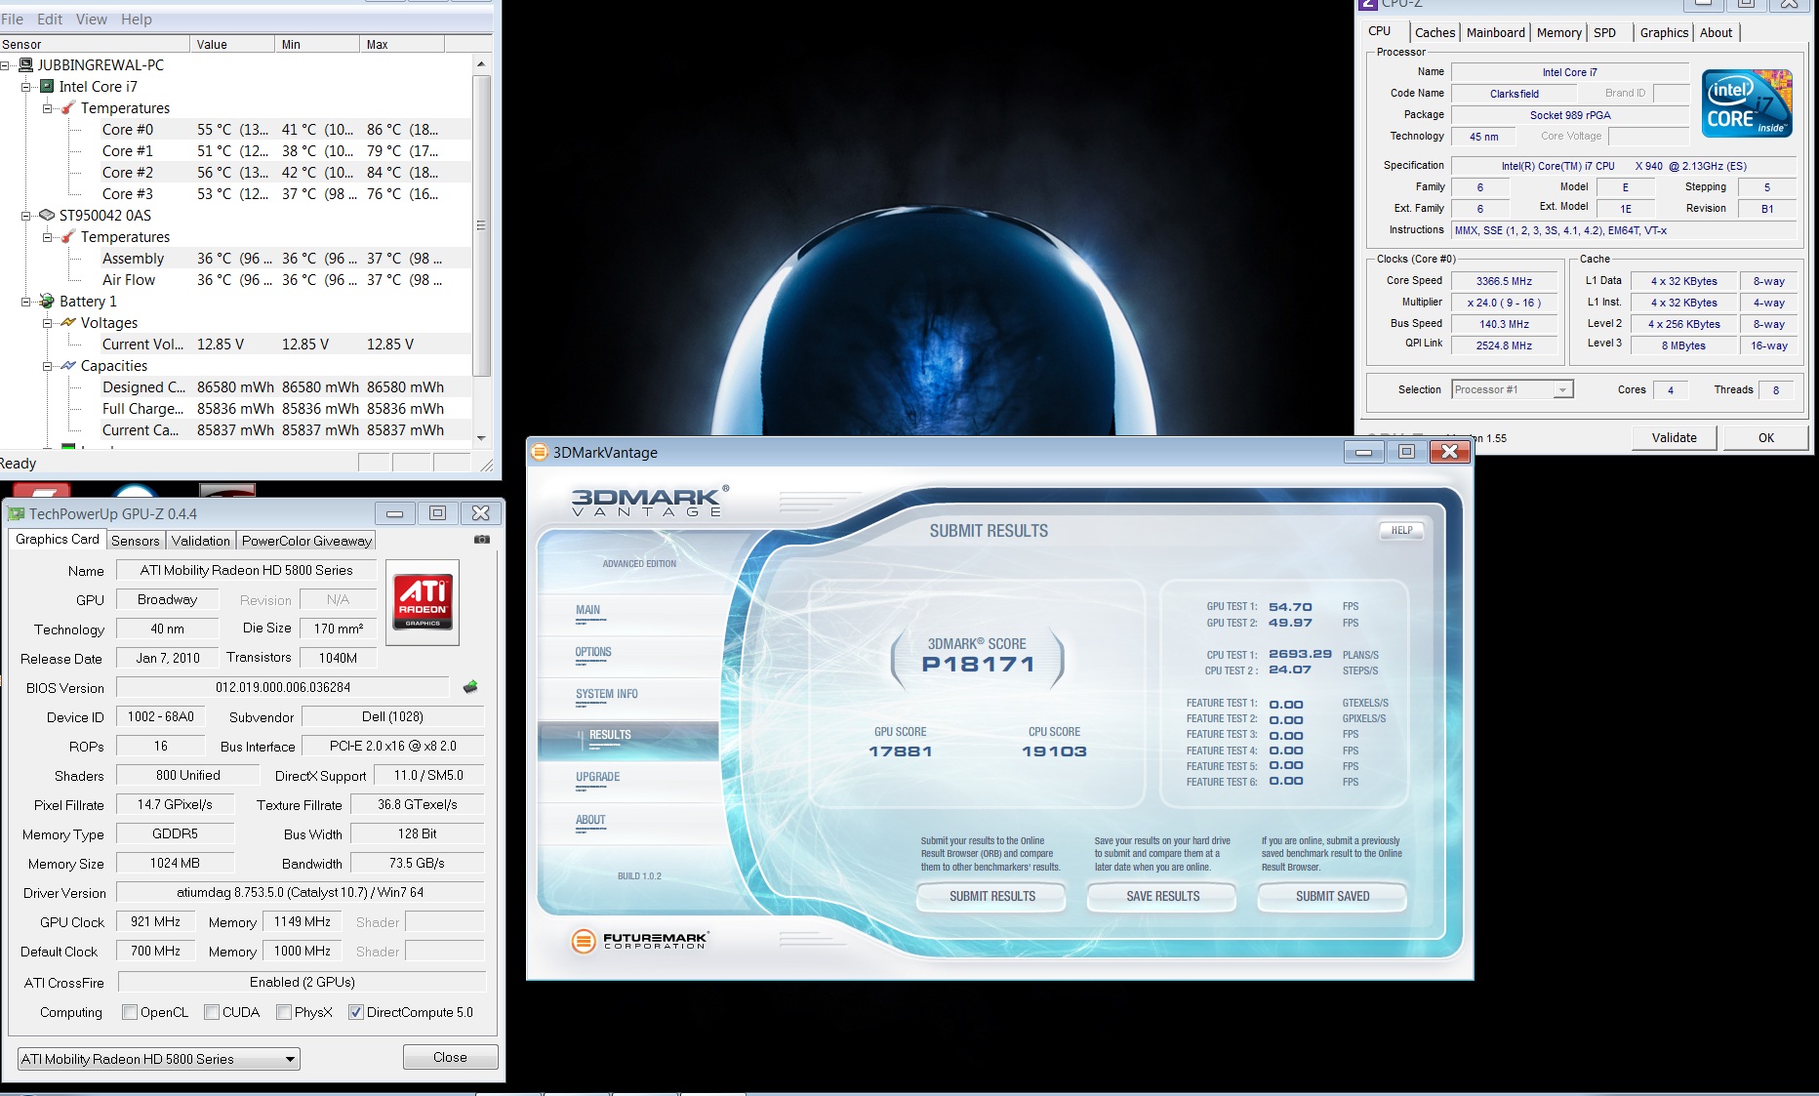Click OK in CPU-Z
This screenshot has height=1096, width=1819.
point(1766,437)
